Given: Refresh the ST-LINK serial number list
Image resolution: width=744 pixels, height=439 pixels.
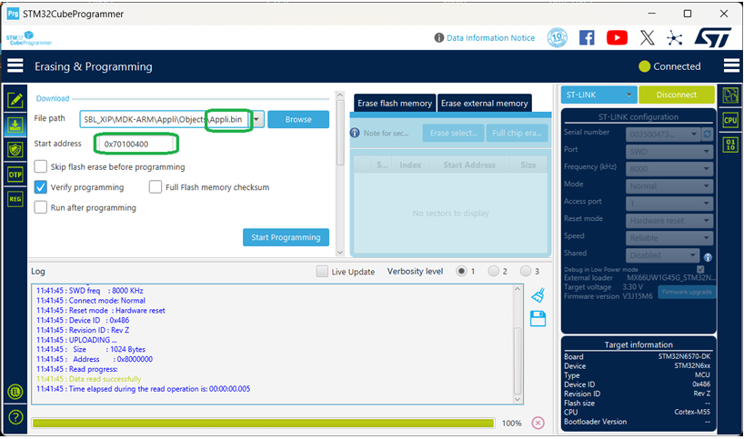Looking at the screenshot, I should click(x=707, y=135).
